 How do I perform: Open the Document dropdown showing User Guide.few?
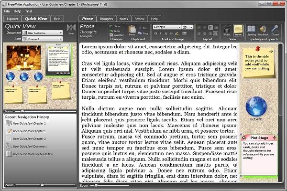pos(42,33)
